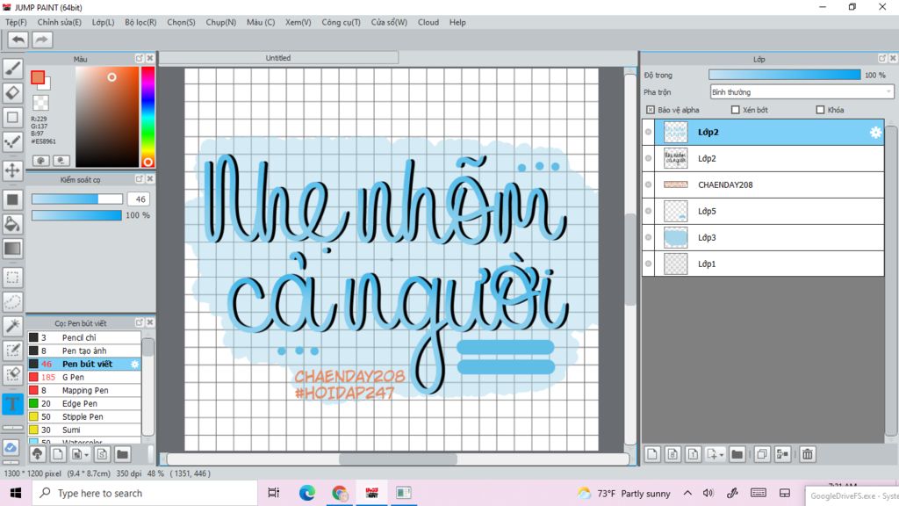
Task: Click the Redo arrow button
Action: [x=41, y=40]
